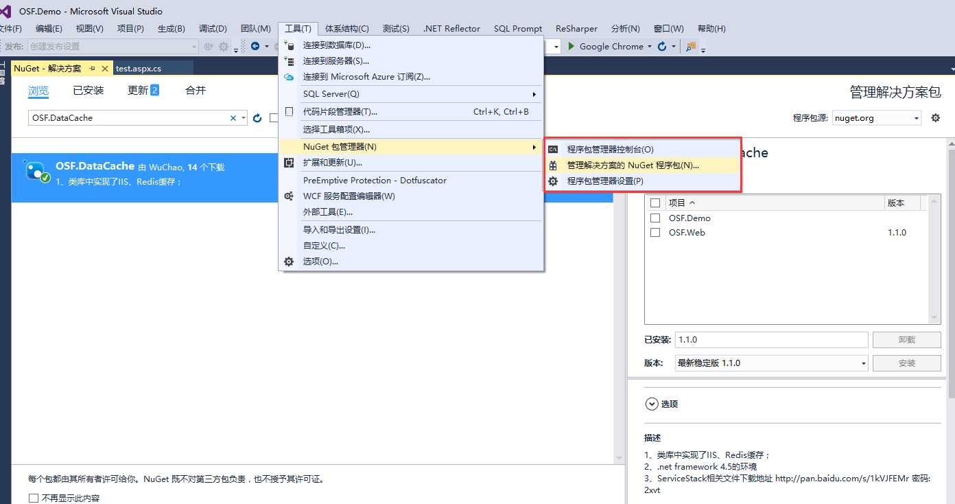Image resolution: width=955 pixels, height=504 pixels.
Task: Click Package Manager Console icon
Action: 553,149
